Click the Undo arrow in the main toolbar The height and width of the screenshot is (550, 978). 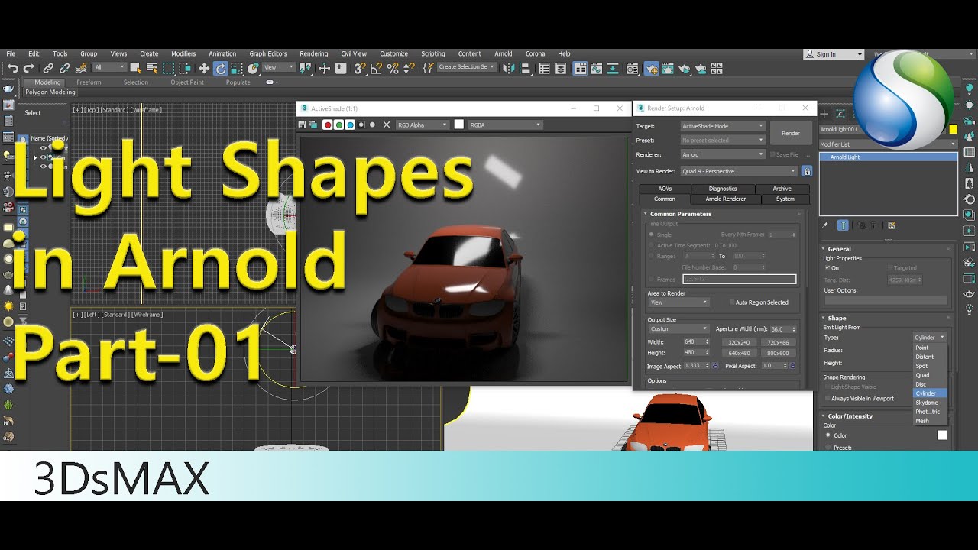[x=13, y=69]
